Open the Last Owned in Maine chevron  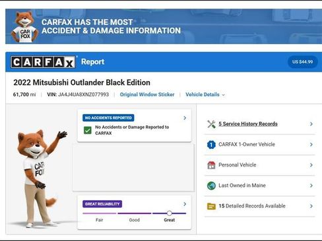click(311, 186)
